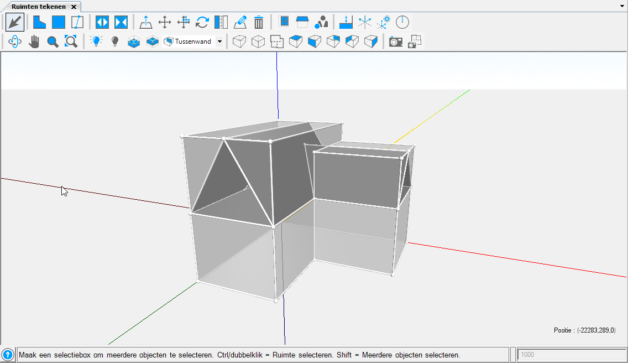Select the hand pan tool
The image size is (628, 363).
[34, 42]
